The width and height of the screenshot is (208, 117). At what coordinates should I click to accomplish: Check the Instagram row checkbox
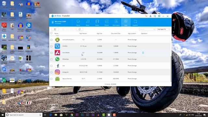click(x=51, y=72)
